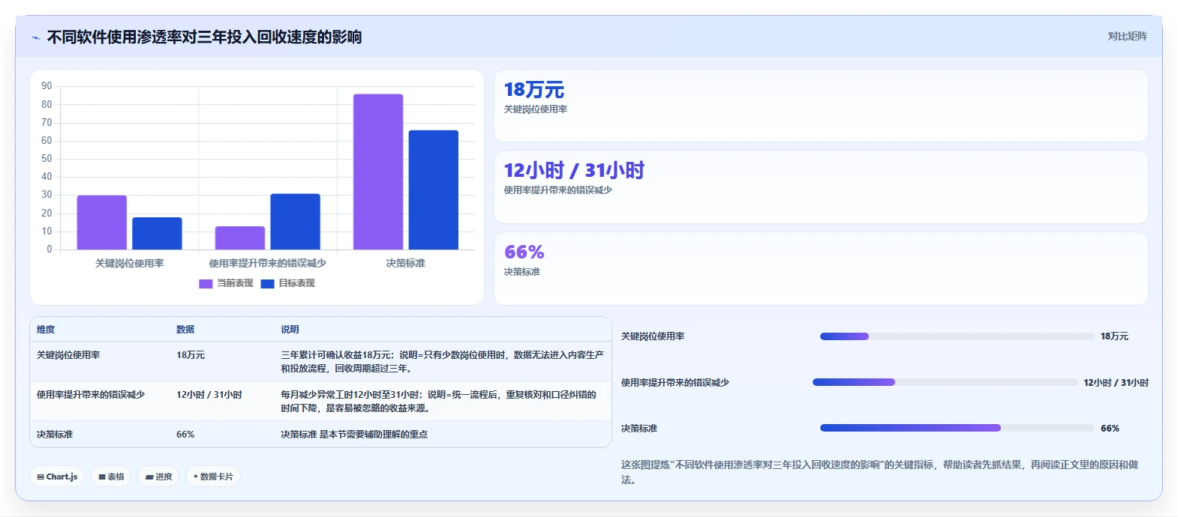Image resolution: width=1178 pixels, height=517 pixels.
Task: Click table cell 12小时 / 31小时
Action: tap(209, 395)
